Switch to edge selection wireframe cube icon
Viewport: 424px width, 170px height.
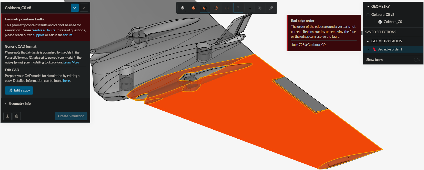pyautogui.click(x=216, y=8)
